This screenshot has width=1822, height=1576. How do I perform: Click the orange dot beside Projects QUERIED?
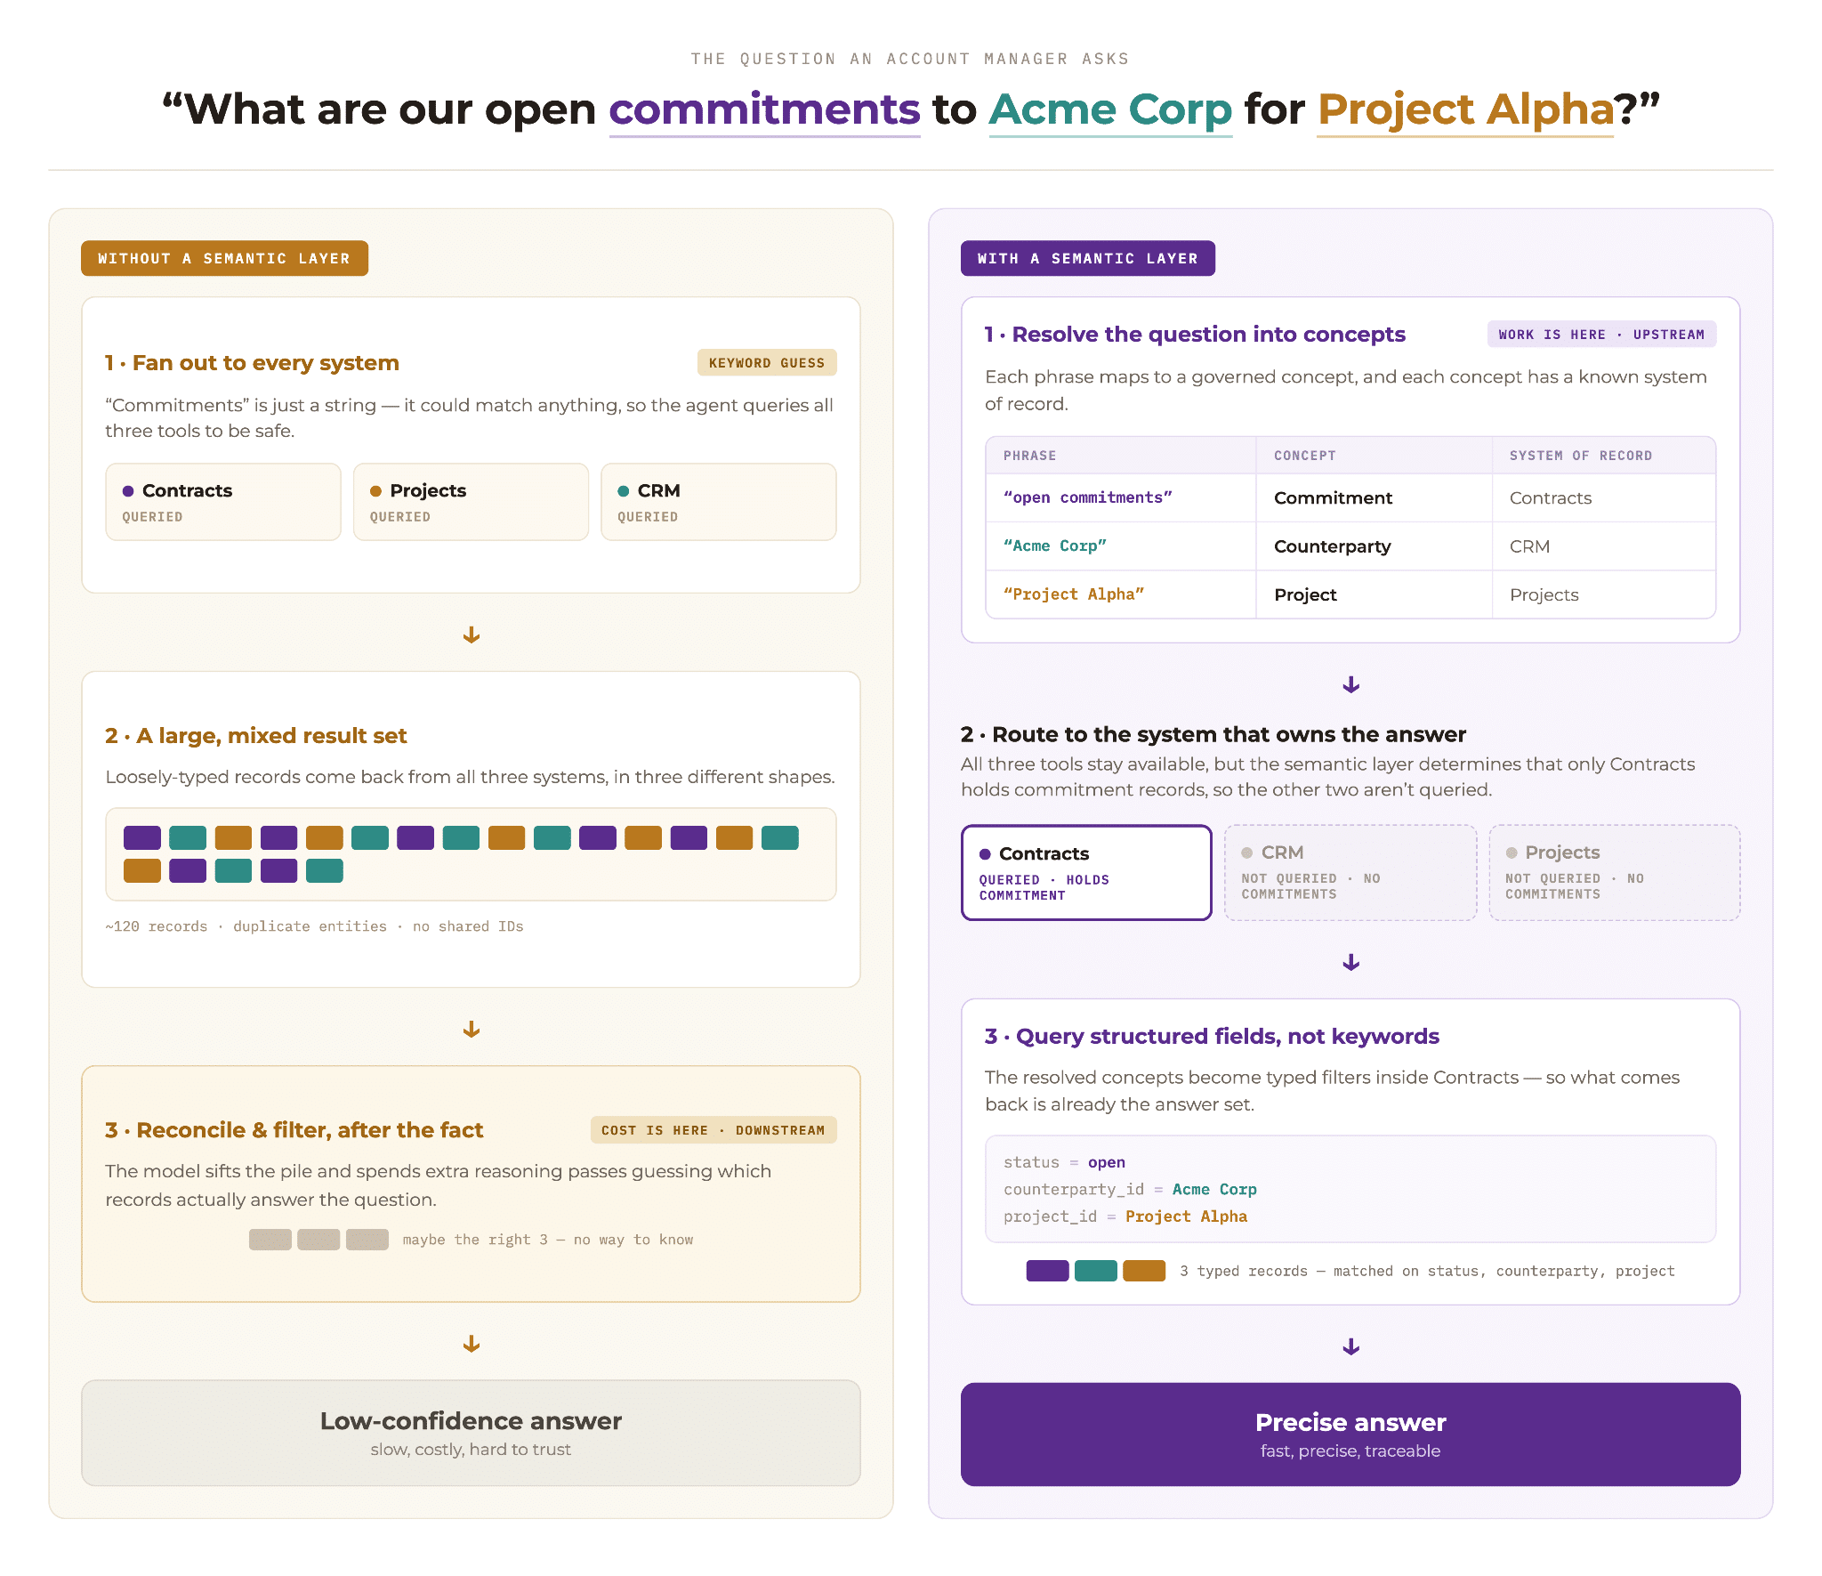(375, 491)
